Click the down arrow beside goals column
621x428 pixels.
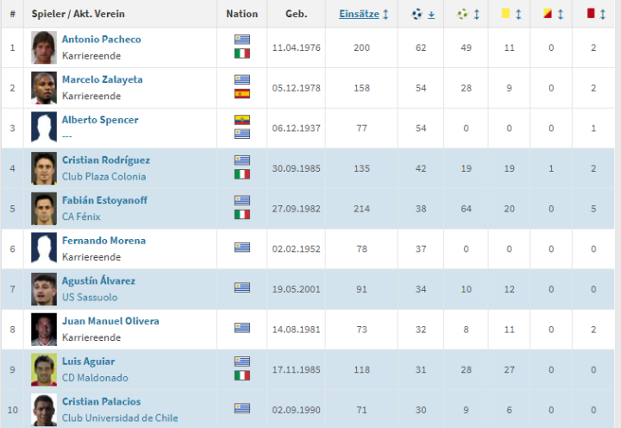[x=431, y=15]
